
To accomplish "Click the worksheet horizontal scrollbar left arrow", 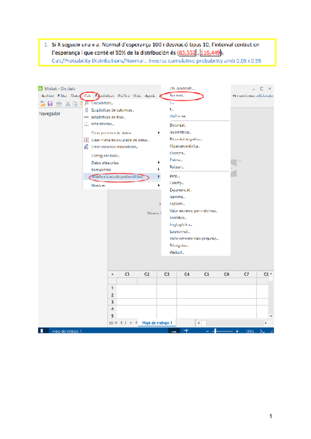I will 199,323.
